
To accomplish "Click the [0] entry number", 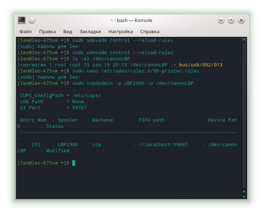I will point(36,145).
